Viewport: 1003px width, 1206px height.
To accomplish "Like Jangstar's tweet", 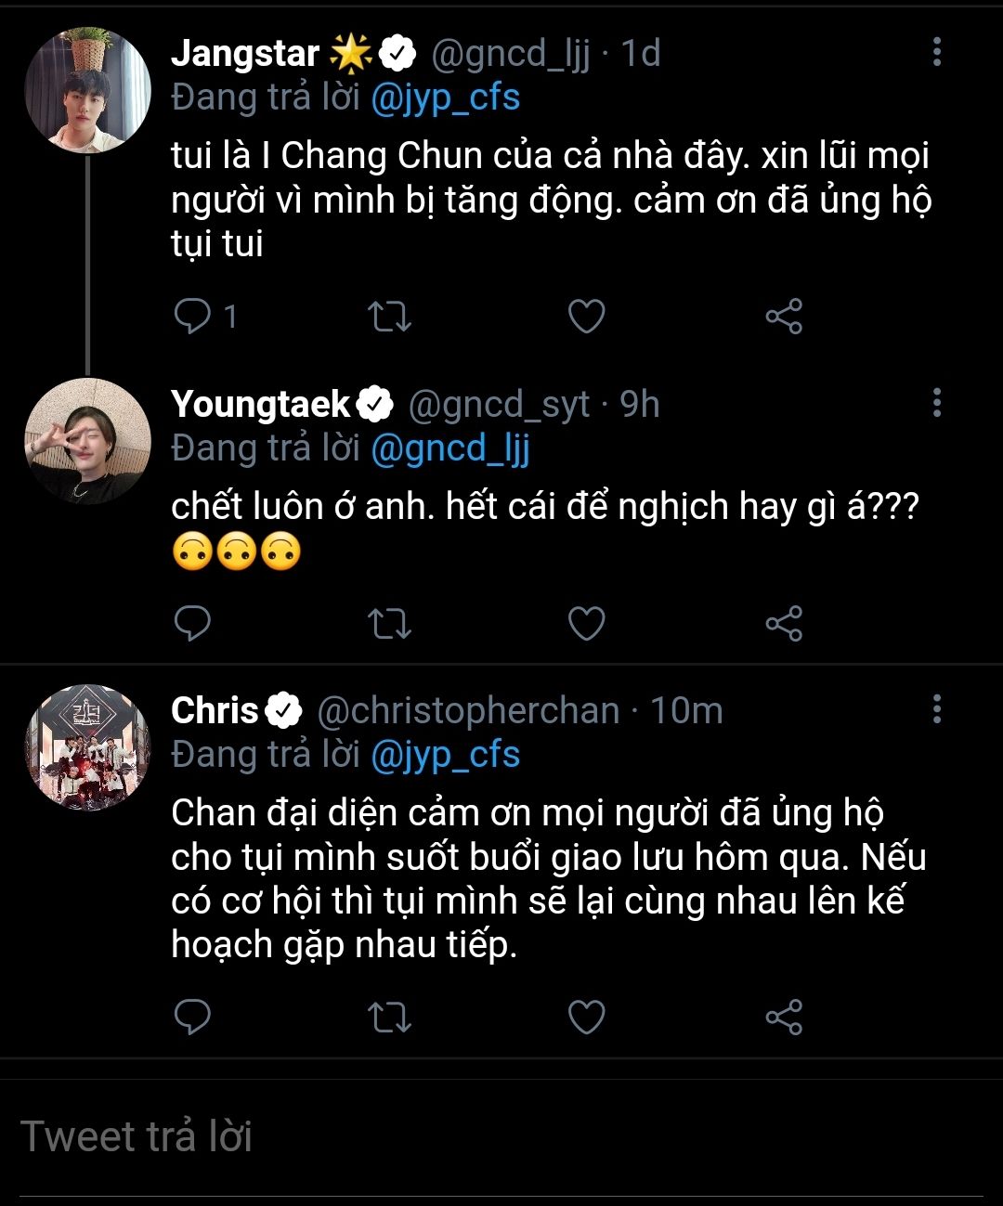I will click(587, 317).
